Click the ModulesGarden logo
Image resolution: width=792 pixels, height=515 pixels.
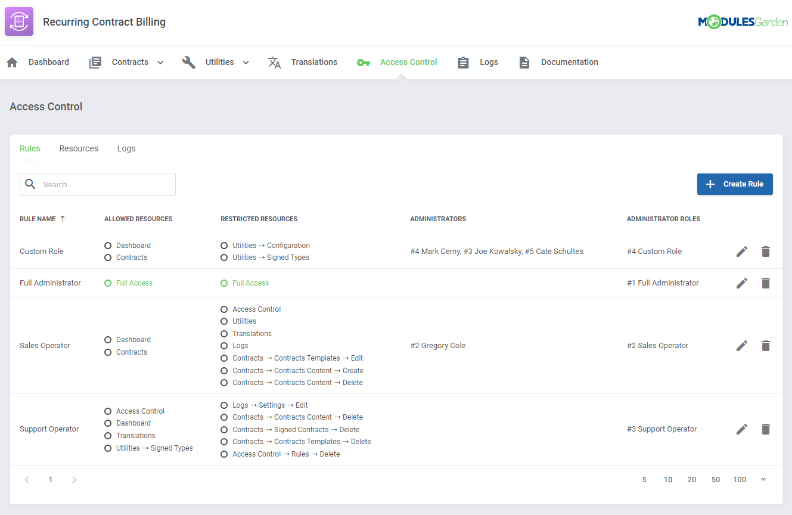click(x=743, y=22)
